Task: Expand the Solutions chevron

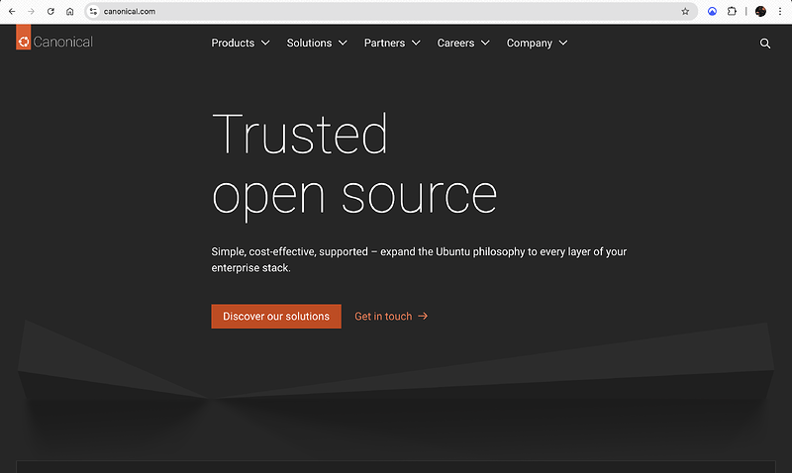Action: [x=343, y=43]
